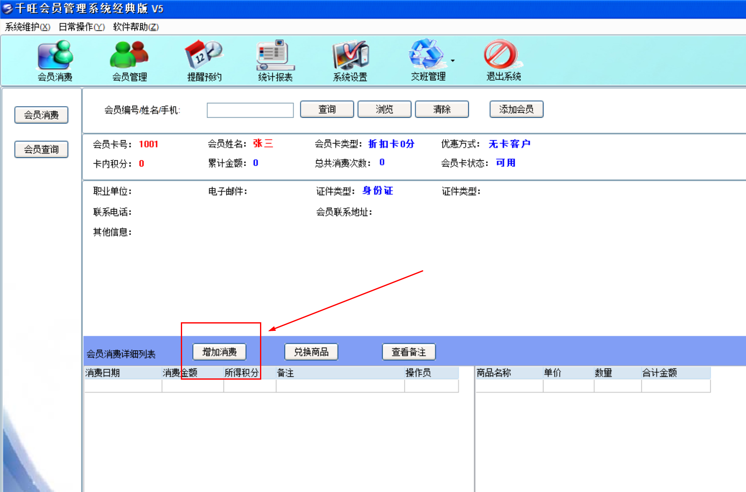The width and height of the screenshot is (746, 492).
Task: Expand the 交班管理 dropdown arrow
Action: point(453,61)
